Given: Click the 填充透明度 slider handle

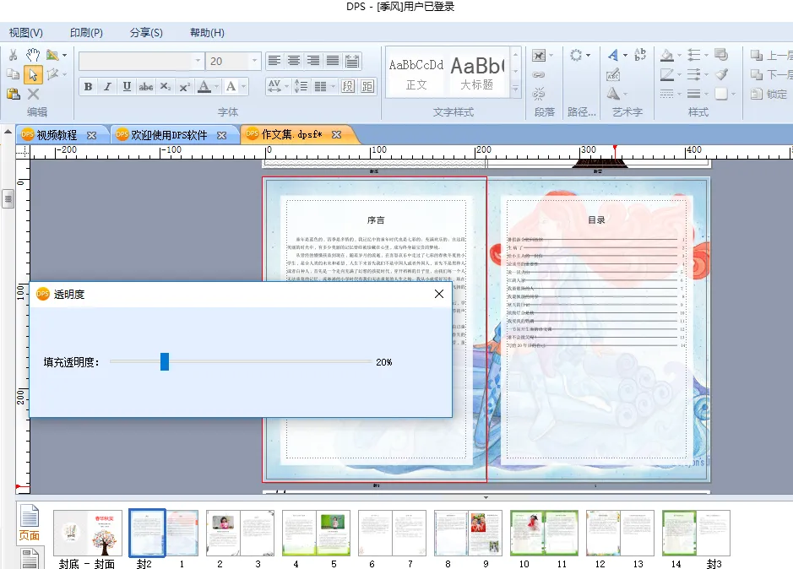Looking at the screenshot, I should point(165,361).
